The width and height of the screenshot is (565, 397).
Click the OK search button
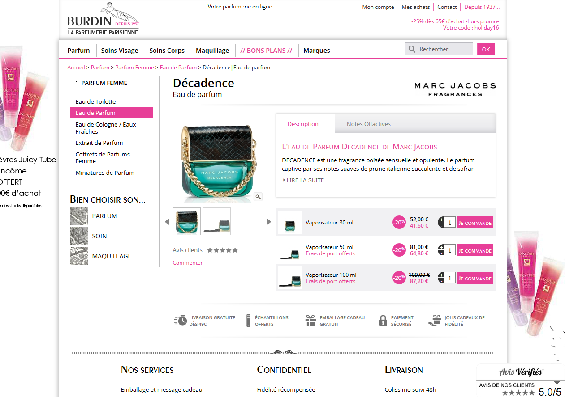[486, 49]
